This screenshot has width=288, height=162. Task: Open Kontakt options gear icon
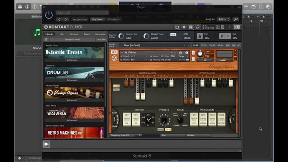[x=184, y=27]
